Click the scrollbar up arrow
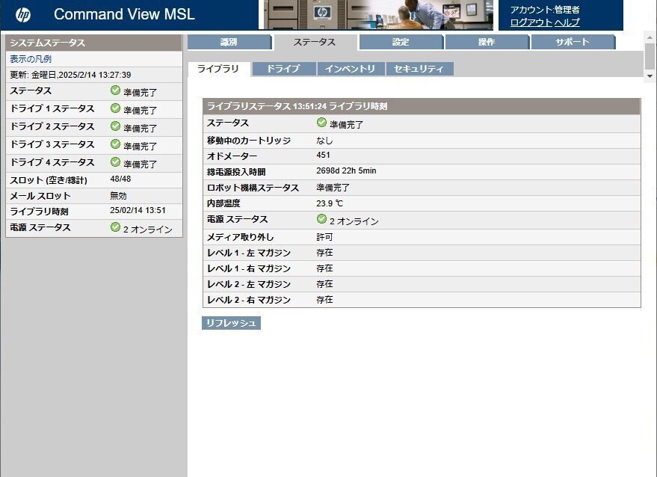This screenshot has width=657, height=477. pyautogui.click(x=650, y=37)
